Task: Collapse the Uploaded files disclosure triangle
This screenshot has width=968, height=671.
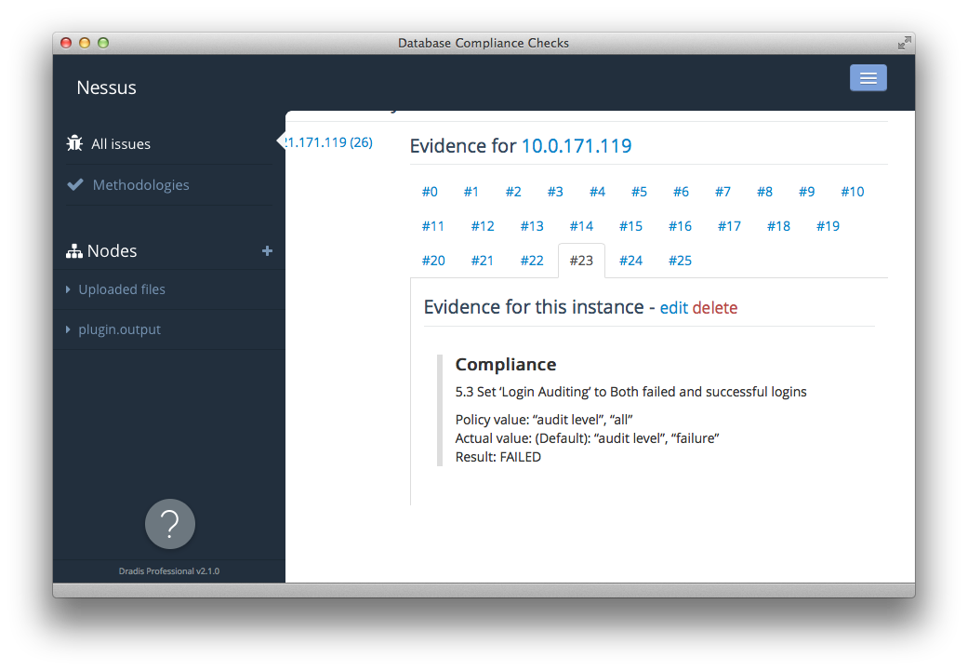Action: click(67, 289)
